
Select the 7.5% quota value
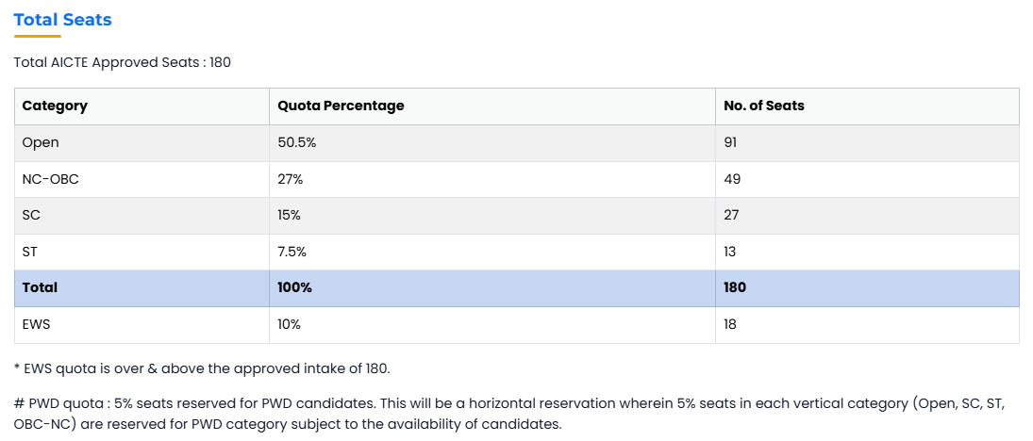pyautogui.click(x=292, y=252)
